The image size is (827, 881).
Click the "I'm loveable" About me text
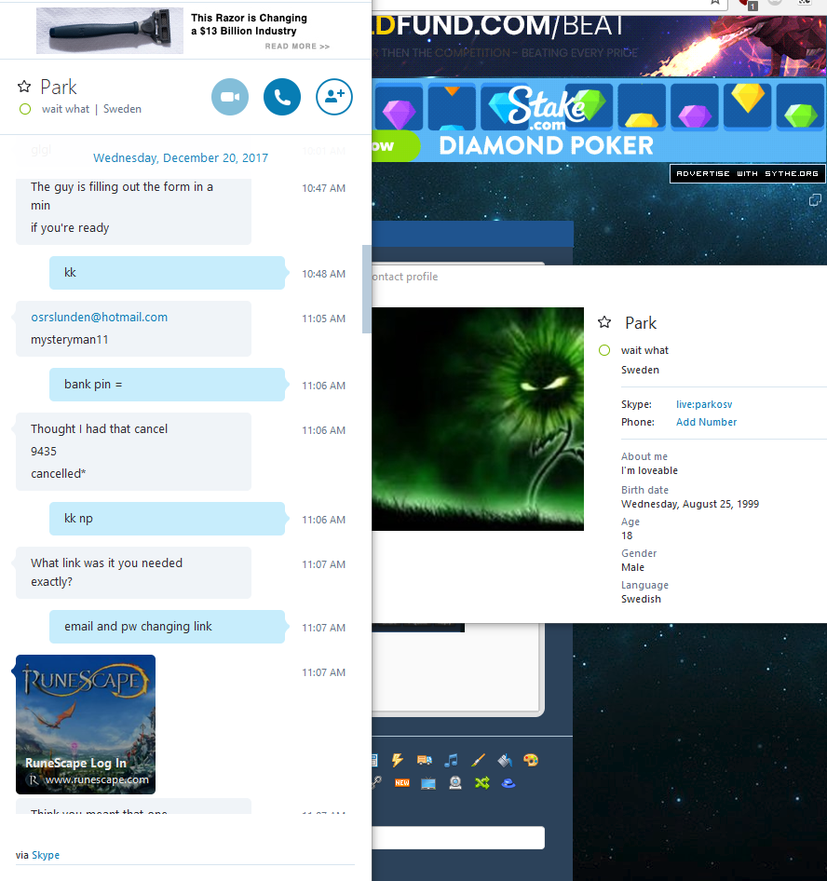click(x=649, y=470)
